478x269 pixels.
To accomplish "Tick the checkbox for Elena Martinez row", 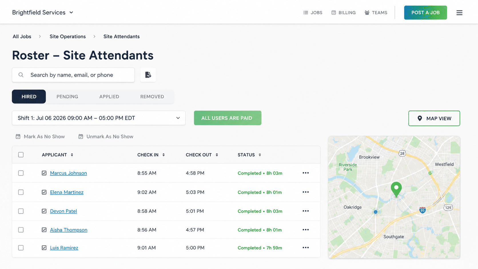I will 21,192.
